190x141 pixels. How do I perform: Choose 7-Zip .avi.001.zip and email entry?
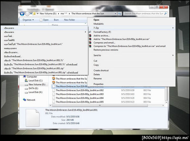click(x=44, y=72)
